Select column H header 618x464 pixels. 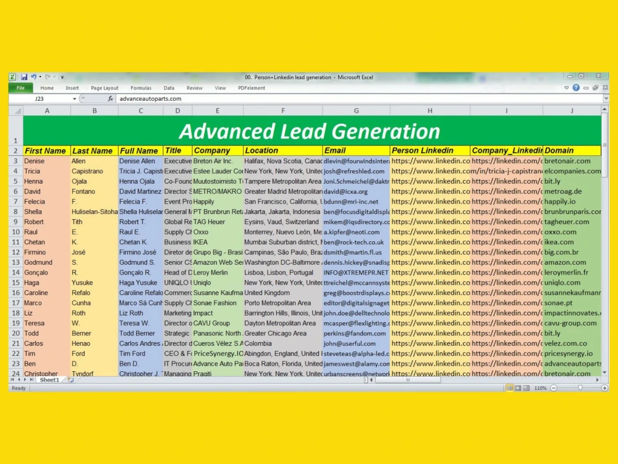tap(430, 111)
